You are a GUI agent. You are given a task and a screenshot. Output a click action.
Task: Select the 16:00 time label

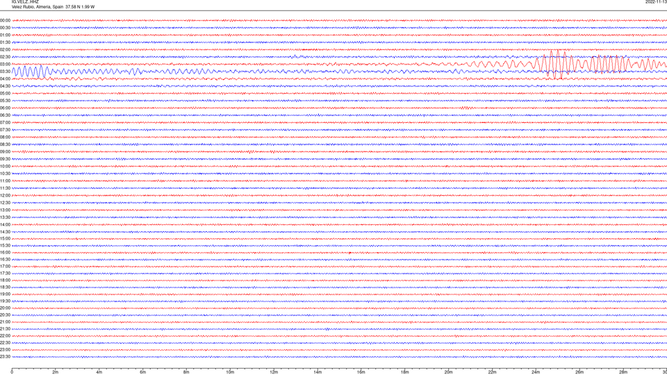(x=5, y=253)
